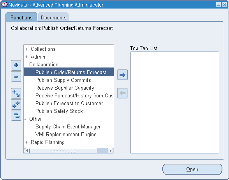This screenshot has width=229, height=180.
Task: Expand the Rapid Planning node
Action: [26, 142]
